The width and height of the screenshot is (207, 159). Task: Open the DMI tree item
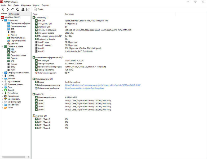pyautogui.click(x=11, y=29)
